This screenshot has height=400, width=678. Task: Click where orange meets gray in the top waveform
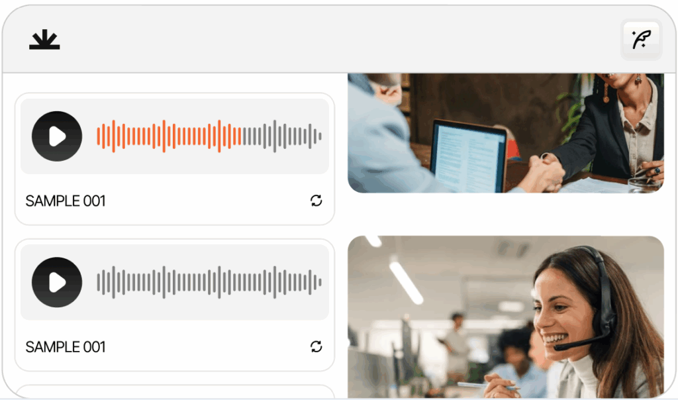[x=242, y=136]
